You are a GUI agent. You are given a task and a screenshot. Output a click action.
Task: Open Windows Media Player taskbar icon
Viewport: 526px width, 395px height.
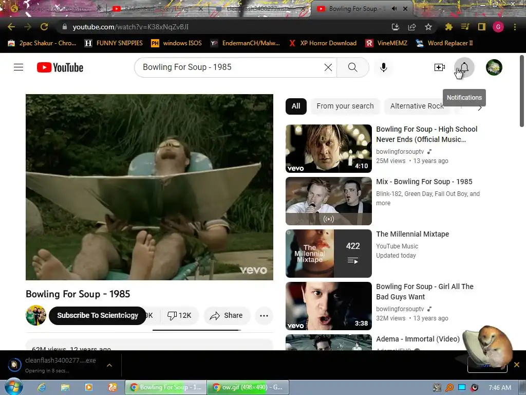tap(88, 388)
